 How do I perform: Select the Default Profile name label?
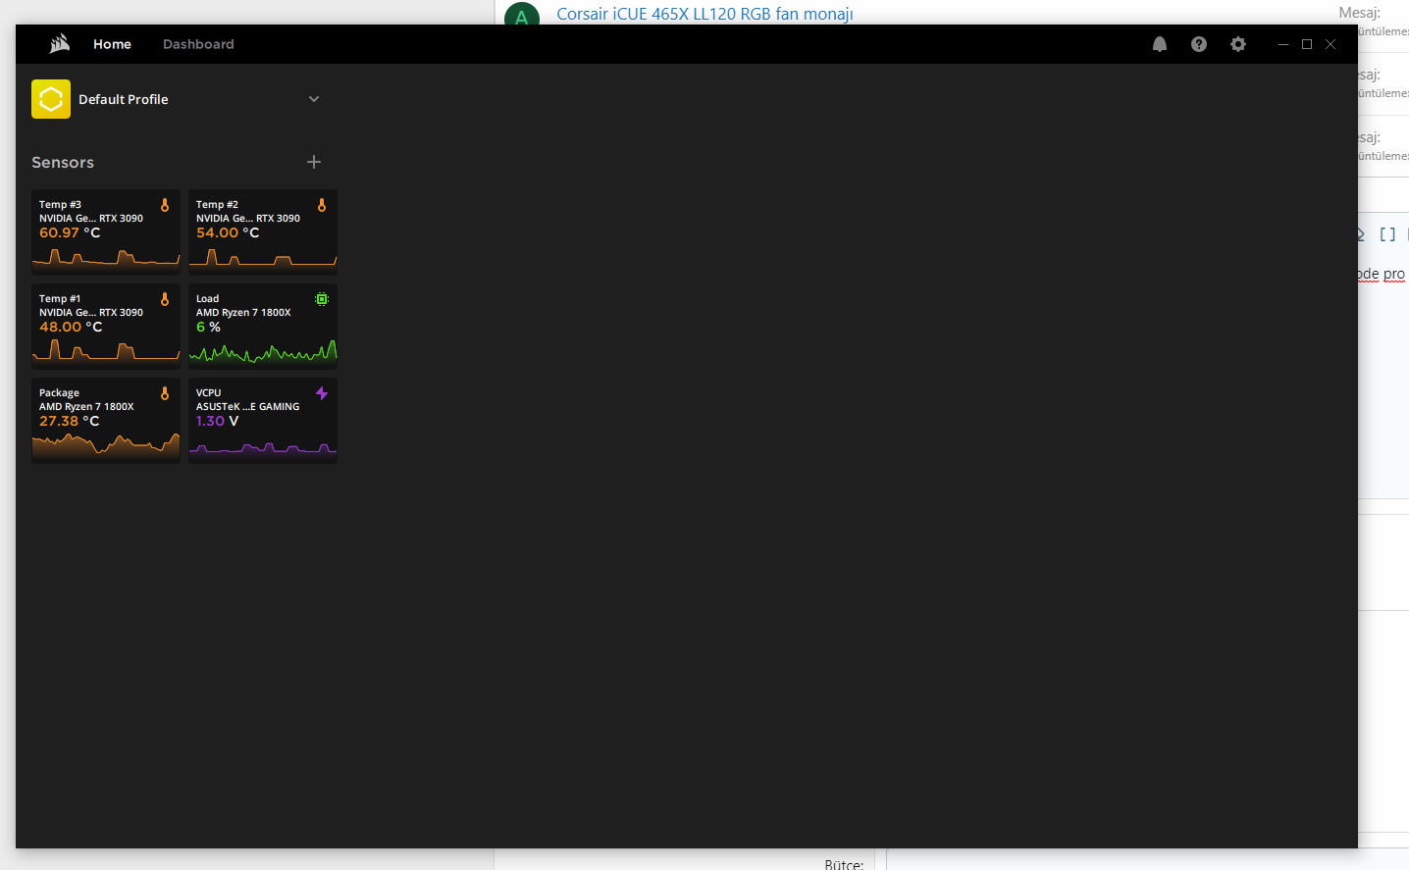pos(124,99)
